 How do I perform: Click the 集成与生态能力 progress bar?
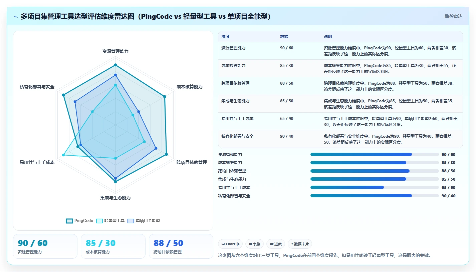point(375,179)
